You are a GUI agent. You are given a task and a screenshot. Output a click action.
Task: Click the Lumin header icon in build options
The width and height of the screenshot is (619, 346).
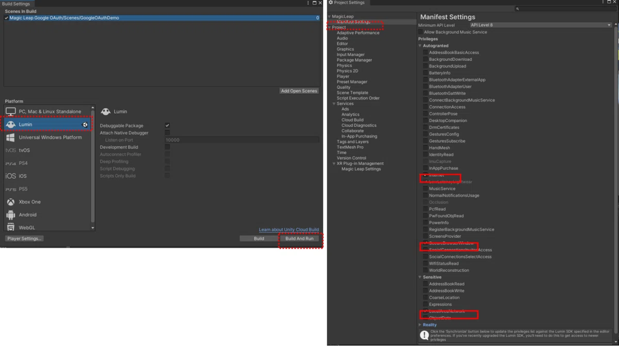(106, 111)
